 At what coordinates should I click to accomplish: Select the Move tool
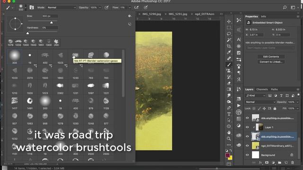(229, 21)
